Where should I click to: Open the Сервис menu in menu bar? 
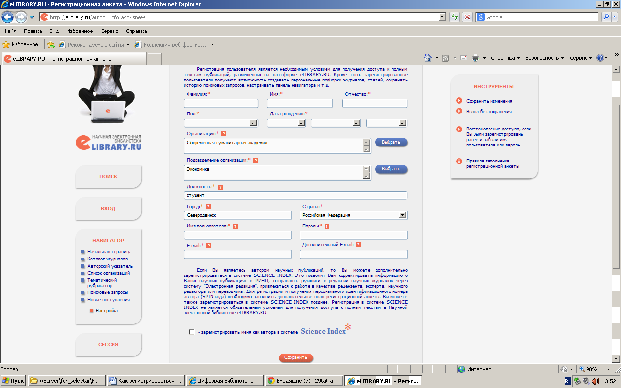pos(109,31)
